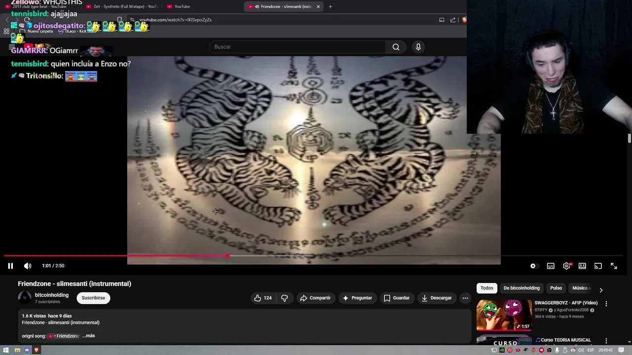Click the Brave Shields lion icon
This screenshot has width=632, height=355.
point(464,20)
